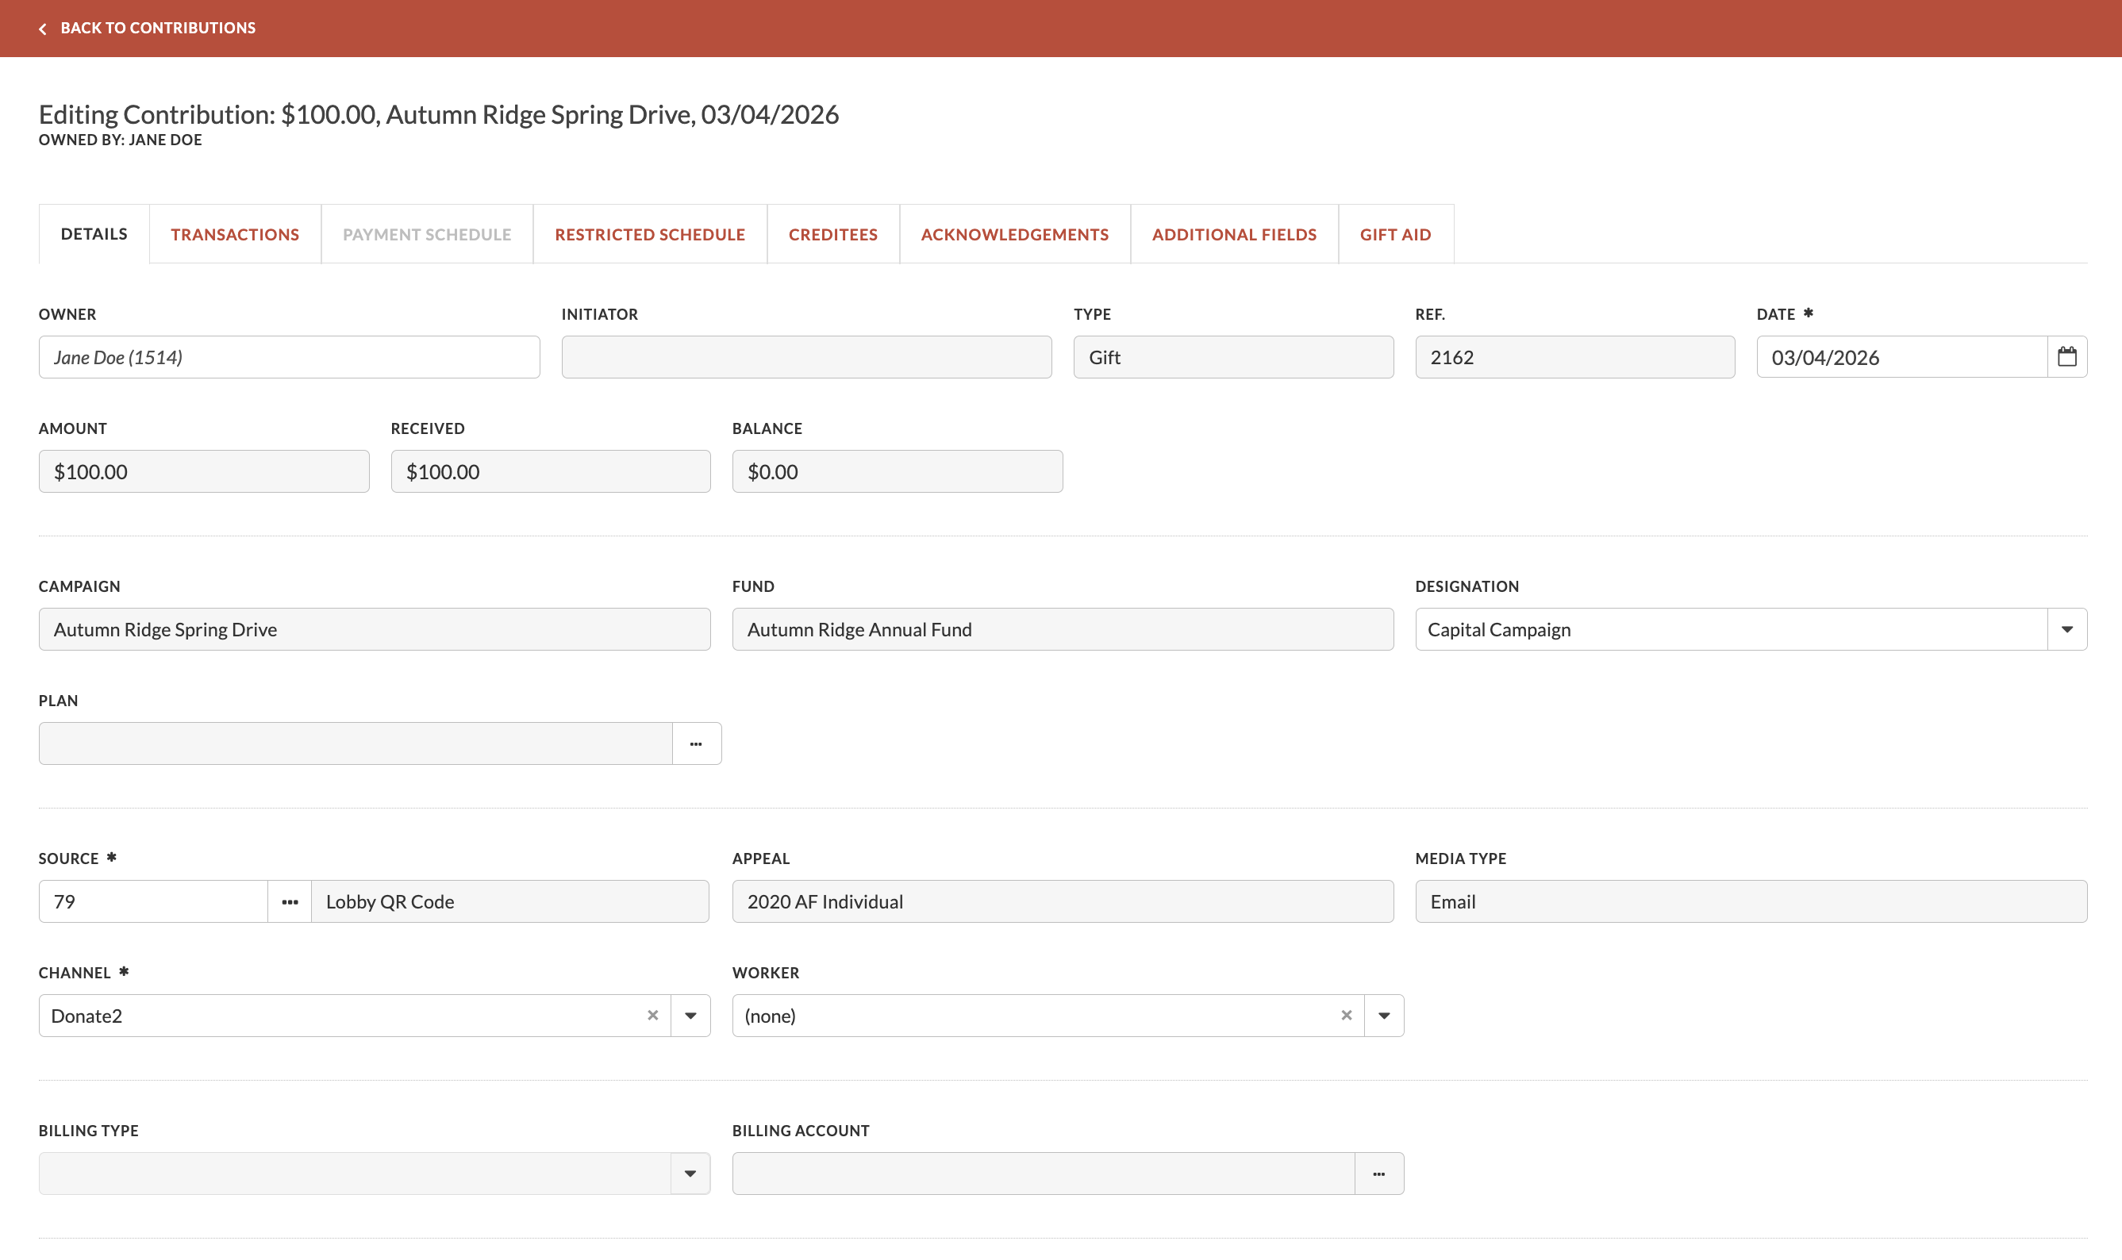The image size is (2122, 1260).
Task: Open the Gift Aid tab
Action: 1396,234
